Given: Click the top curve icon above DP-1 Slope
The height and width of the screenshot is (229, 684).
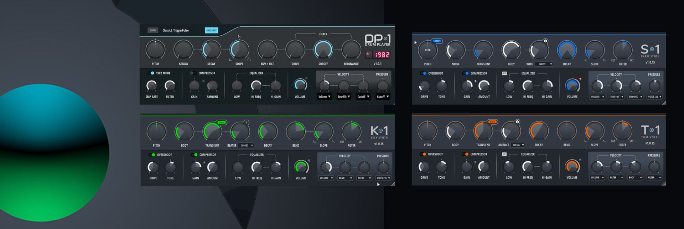Looking at the screenshot, I should click(x=239, y=36).
